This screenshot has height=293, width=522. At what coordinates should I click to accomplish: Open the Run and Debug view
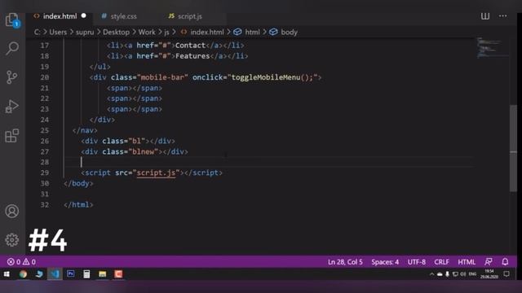click(x=12, y=107)
